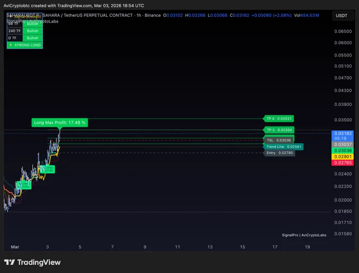The width and height of the screenshot is (359, 273).
Task: Click date 9 on the time axis
Action: tap(145, 247)
